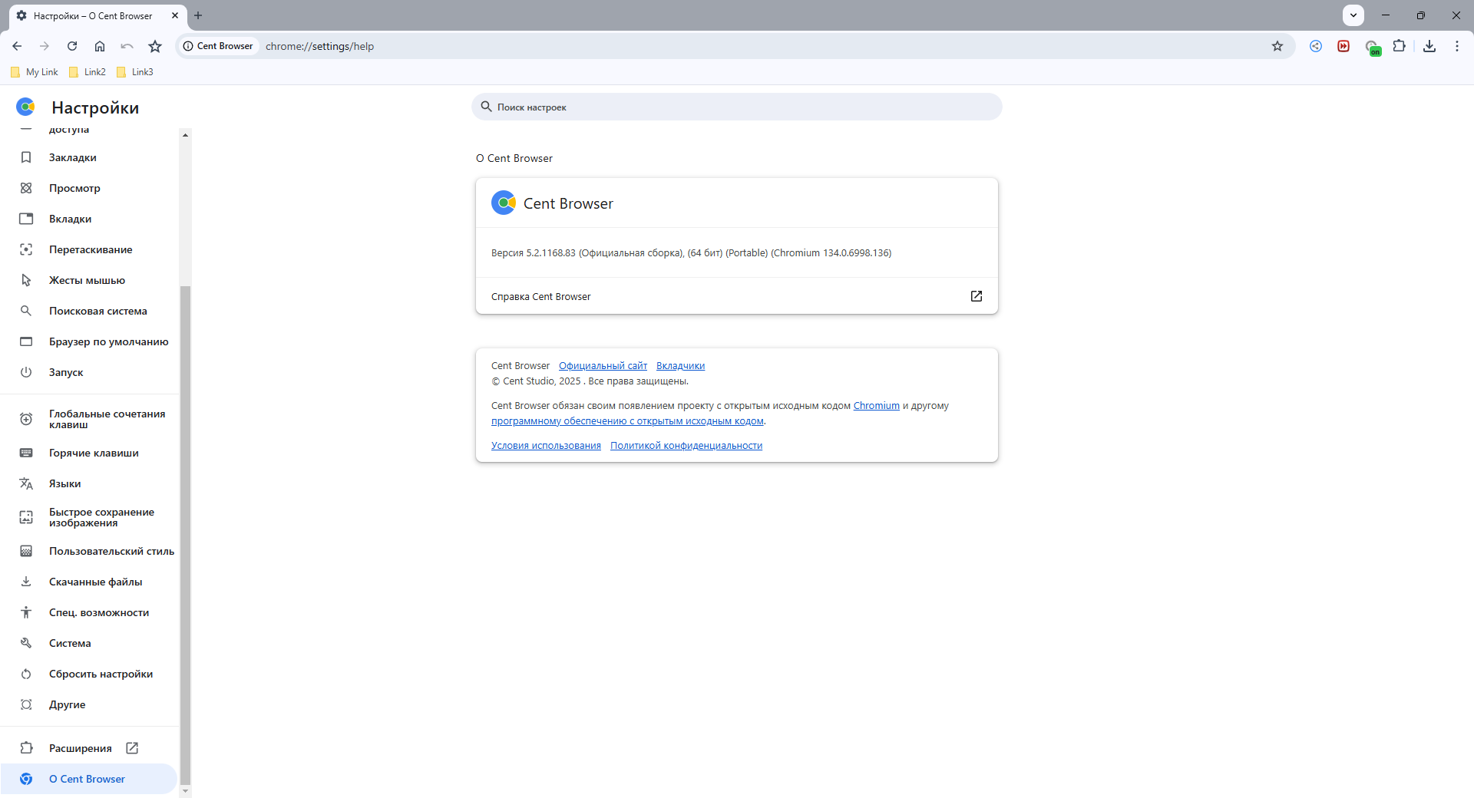The width and height of the screenshot is (1474, 798).
Task: Open Перетаскивание settings section
Action: [89, 249]
